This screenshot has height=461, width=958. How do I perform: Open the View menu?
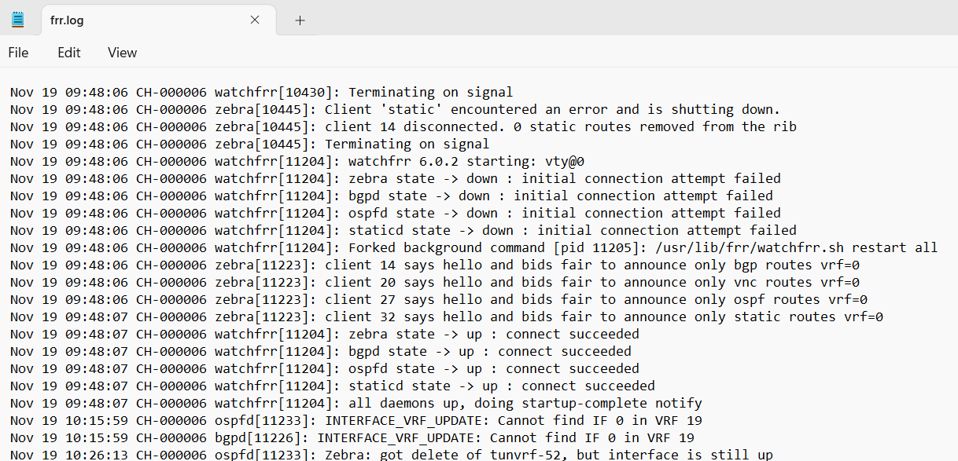pos(122,53)
